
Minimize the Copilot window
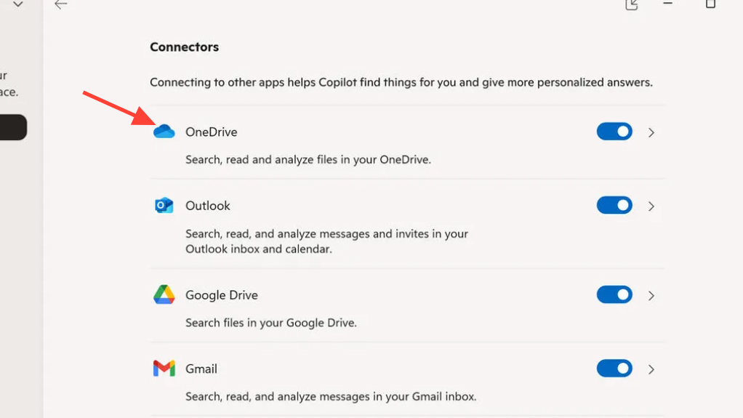tap(667, 4)
